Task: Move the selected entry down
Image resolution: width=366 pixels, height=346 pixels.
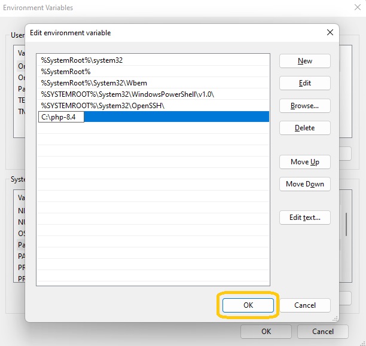Action: tap(305, 184)
